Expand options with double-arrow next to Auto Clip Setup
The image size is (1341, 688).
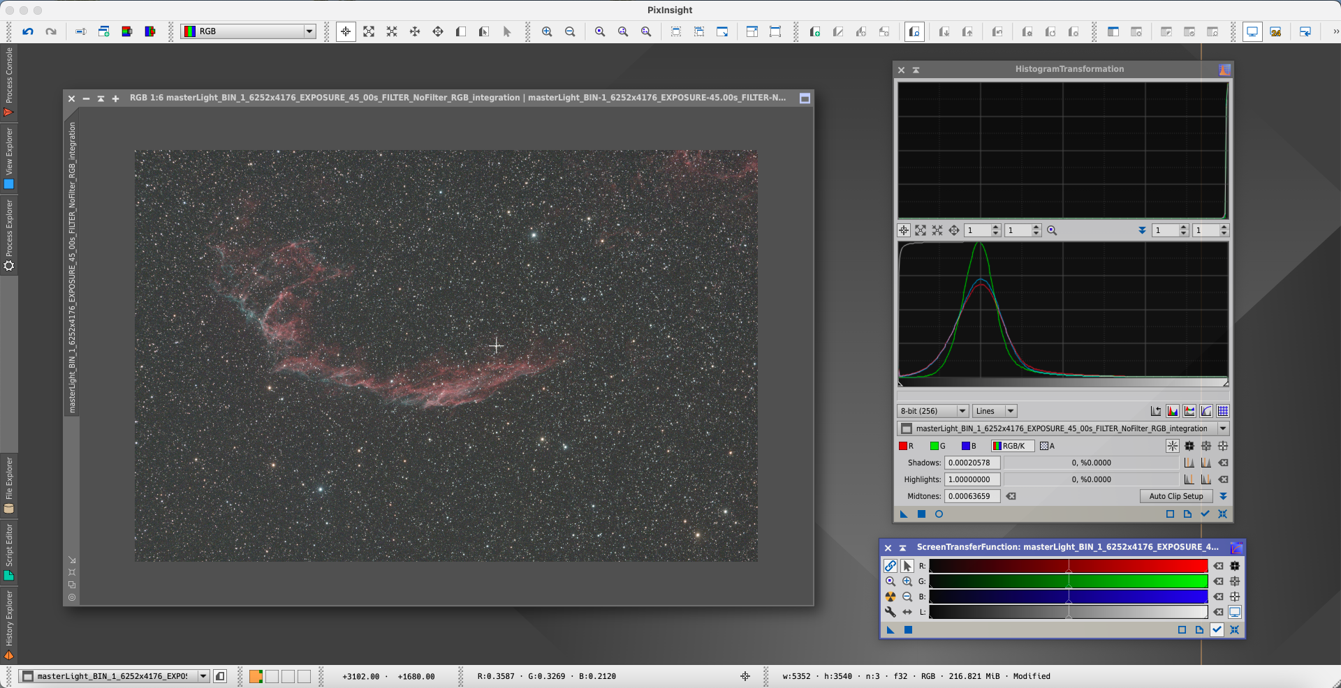pyautogui.click(x=1223, y=496)
